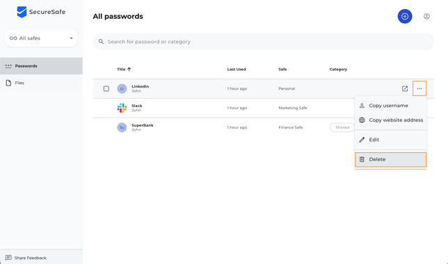448x264 pixels.
Task: Click the three-dot more options button
Action: point(419,88)
